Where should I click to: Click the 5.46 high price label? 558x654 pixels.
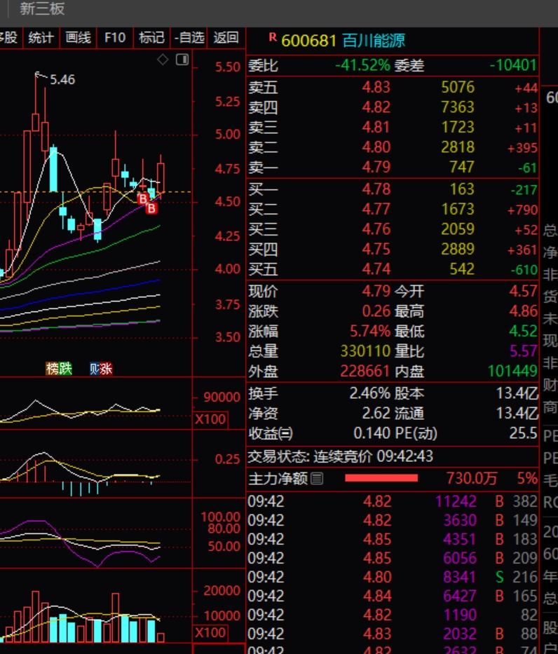62,80
